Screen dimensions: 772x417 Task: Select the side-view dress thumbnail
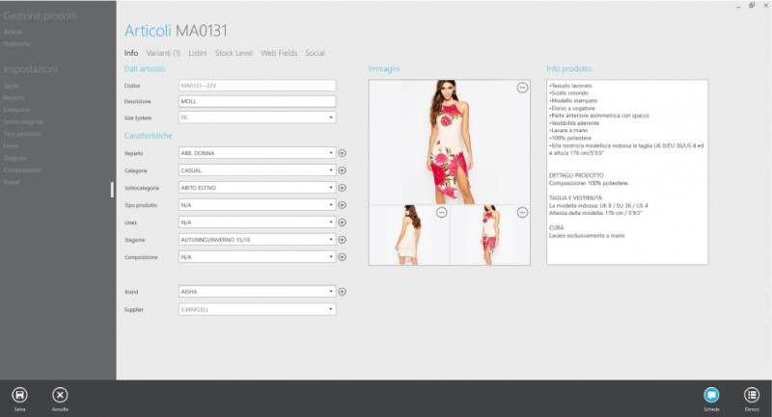point(490,235)
